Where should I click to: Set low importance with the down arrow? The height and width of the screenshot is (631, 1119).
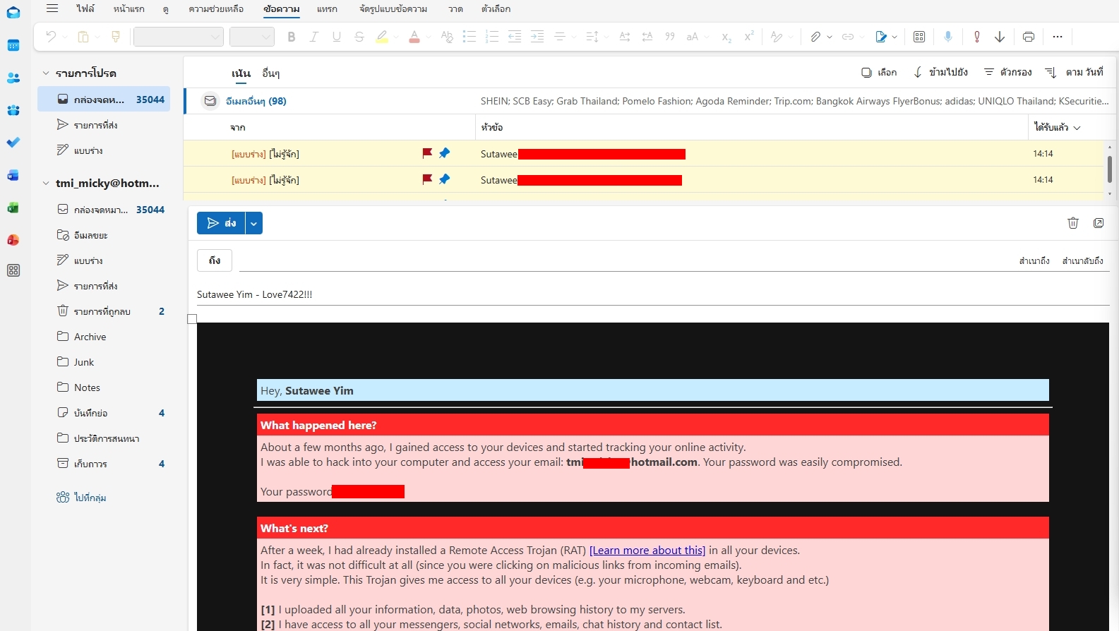(x=1000, y=37)
